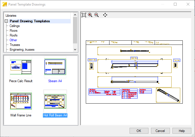Screen dimensions: 195x137
Task: Click the zoom in magnifier icon
Action: [90, 15]
